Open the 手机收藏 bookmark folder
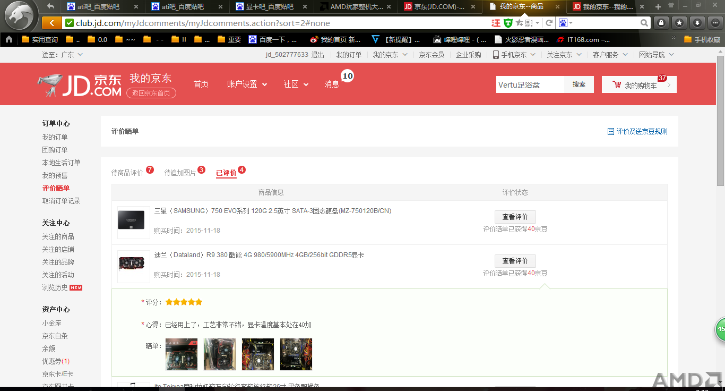Viewport: 725px width, 391px height. point(702,39)
